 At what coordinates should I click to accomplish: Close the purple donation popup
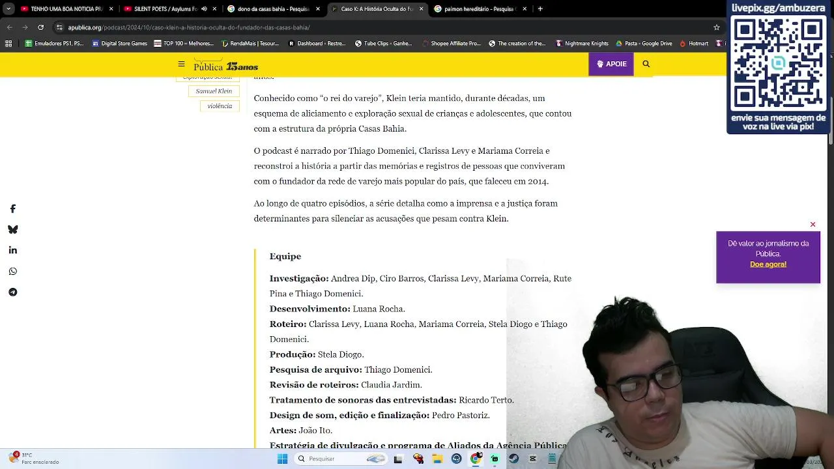(812, 225)
